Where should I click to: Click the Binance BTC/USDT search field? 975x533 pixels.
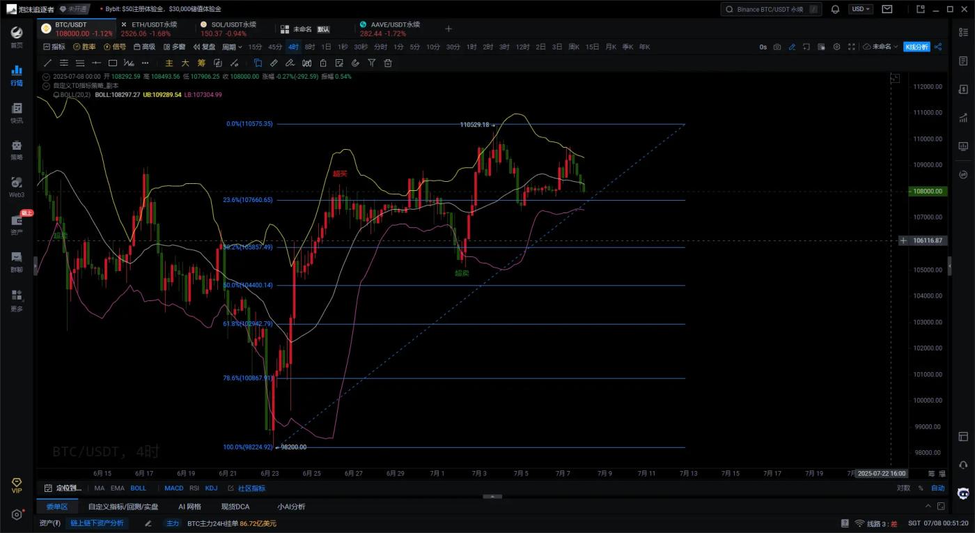[x=771, y=9]
